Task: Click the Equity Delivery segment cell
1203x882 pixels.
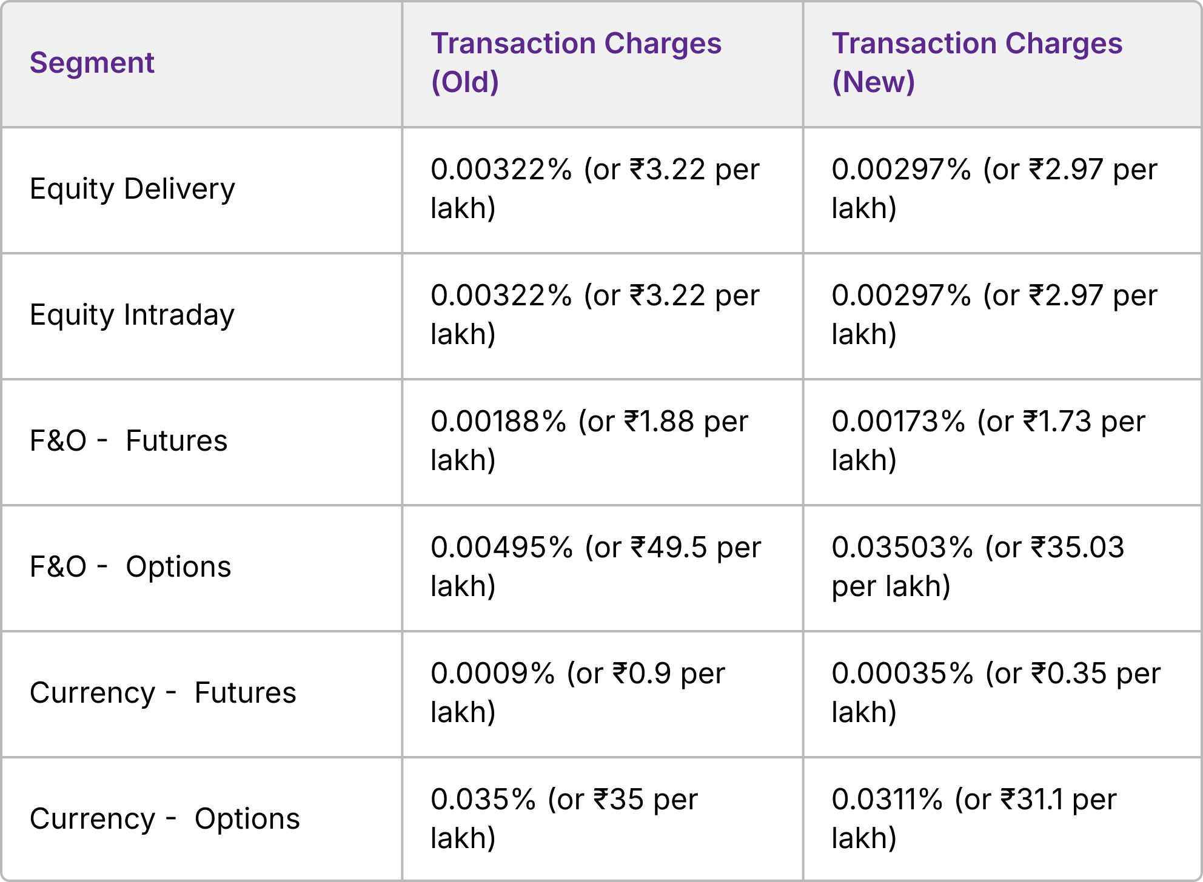Action: click(x=132, y=189)
